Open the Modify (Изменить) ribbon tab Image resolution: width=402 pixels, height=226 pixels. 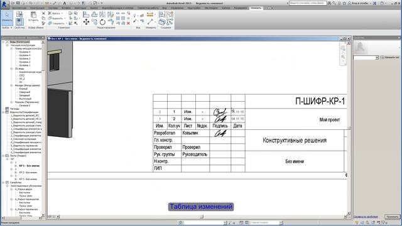256,8
